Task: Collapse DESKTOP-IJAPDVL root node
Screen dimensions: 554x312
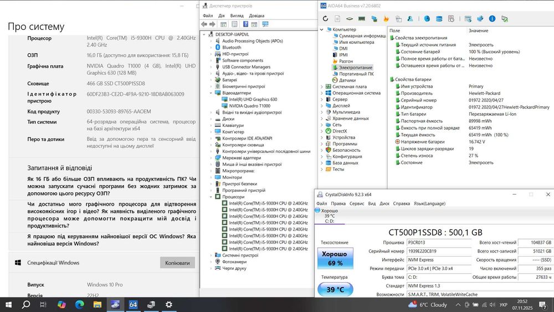Action: click(x=204, y=34)
